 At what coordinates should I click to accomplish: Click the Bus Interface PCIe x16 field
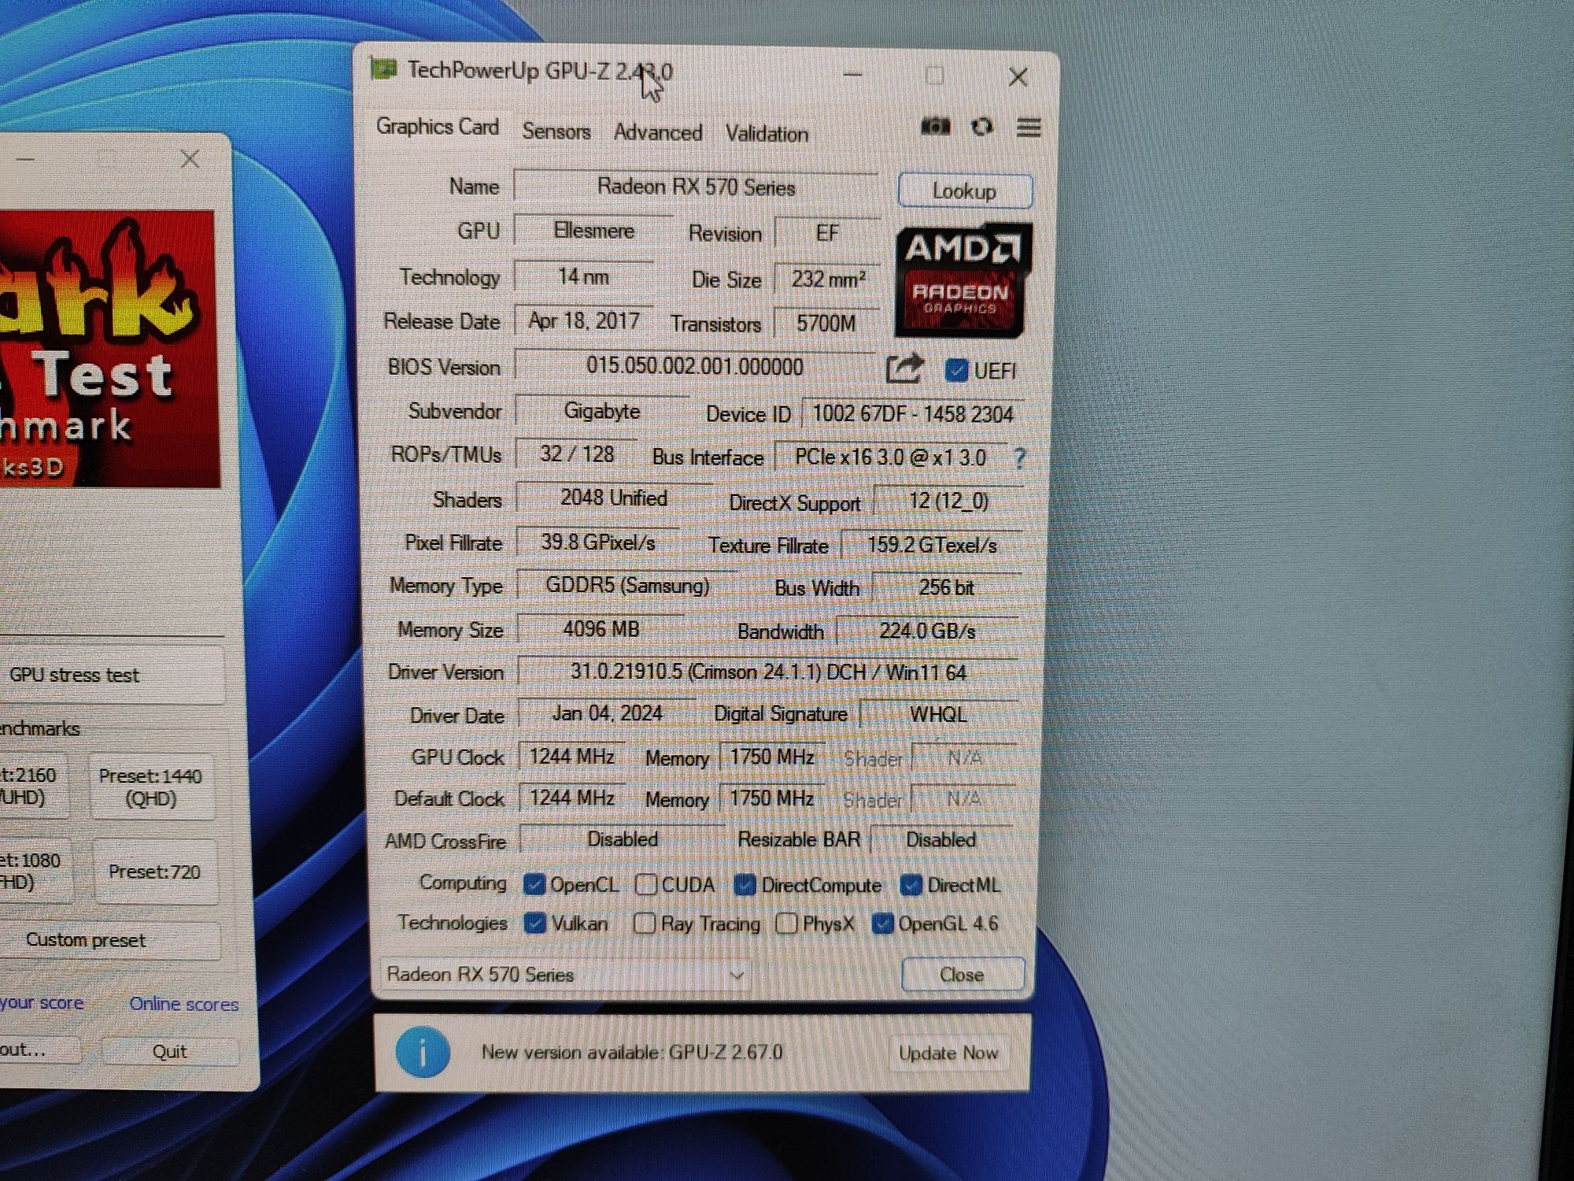(890, 457)
